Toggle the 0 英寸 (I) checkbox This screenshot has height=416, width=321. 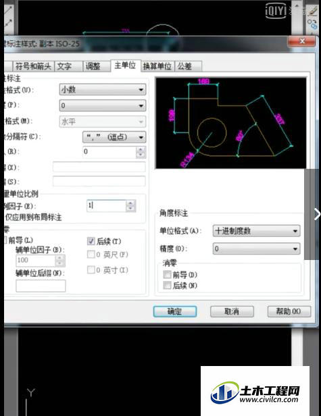click(91, 270)
